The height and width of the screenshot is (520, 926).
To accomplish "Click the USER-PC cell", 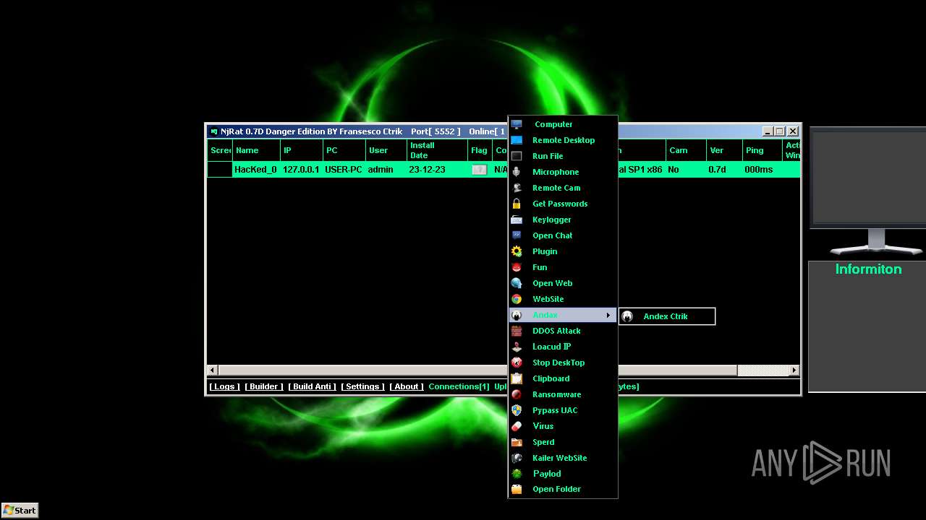I will click(x=344, y=170).
